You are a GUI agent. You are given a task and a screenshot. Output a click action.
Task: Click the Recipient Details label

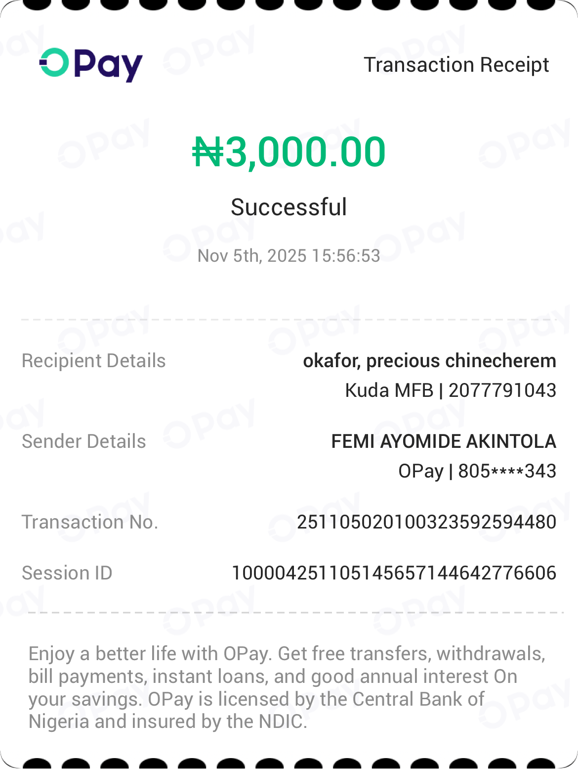[x=94, y=361]
